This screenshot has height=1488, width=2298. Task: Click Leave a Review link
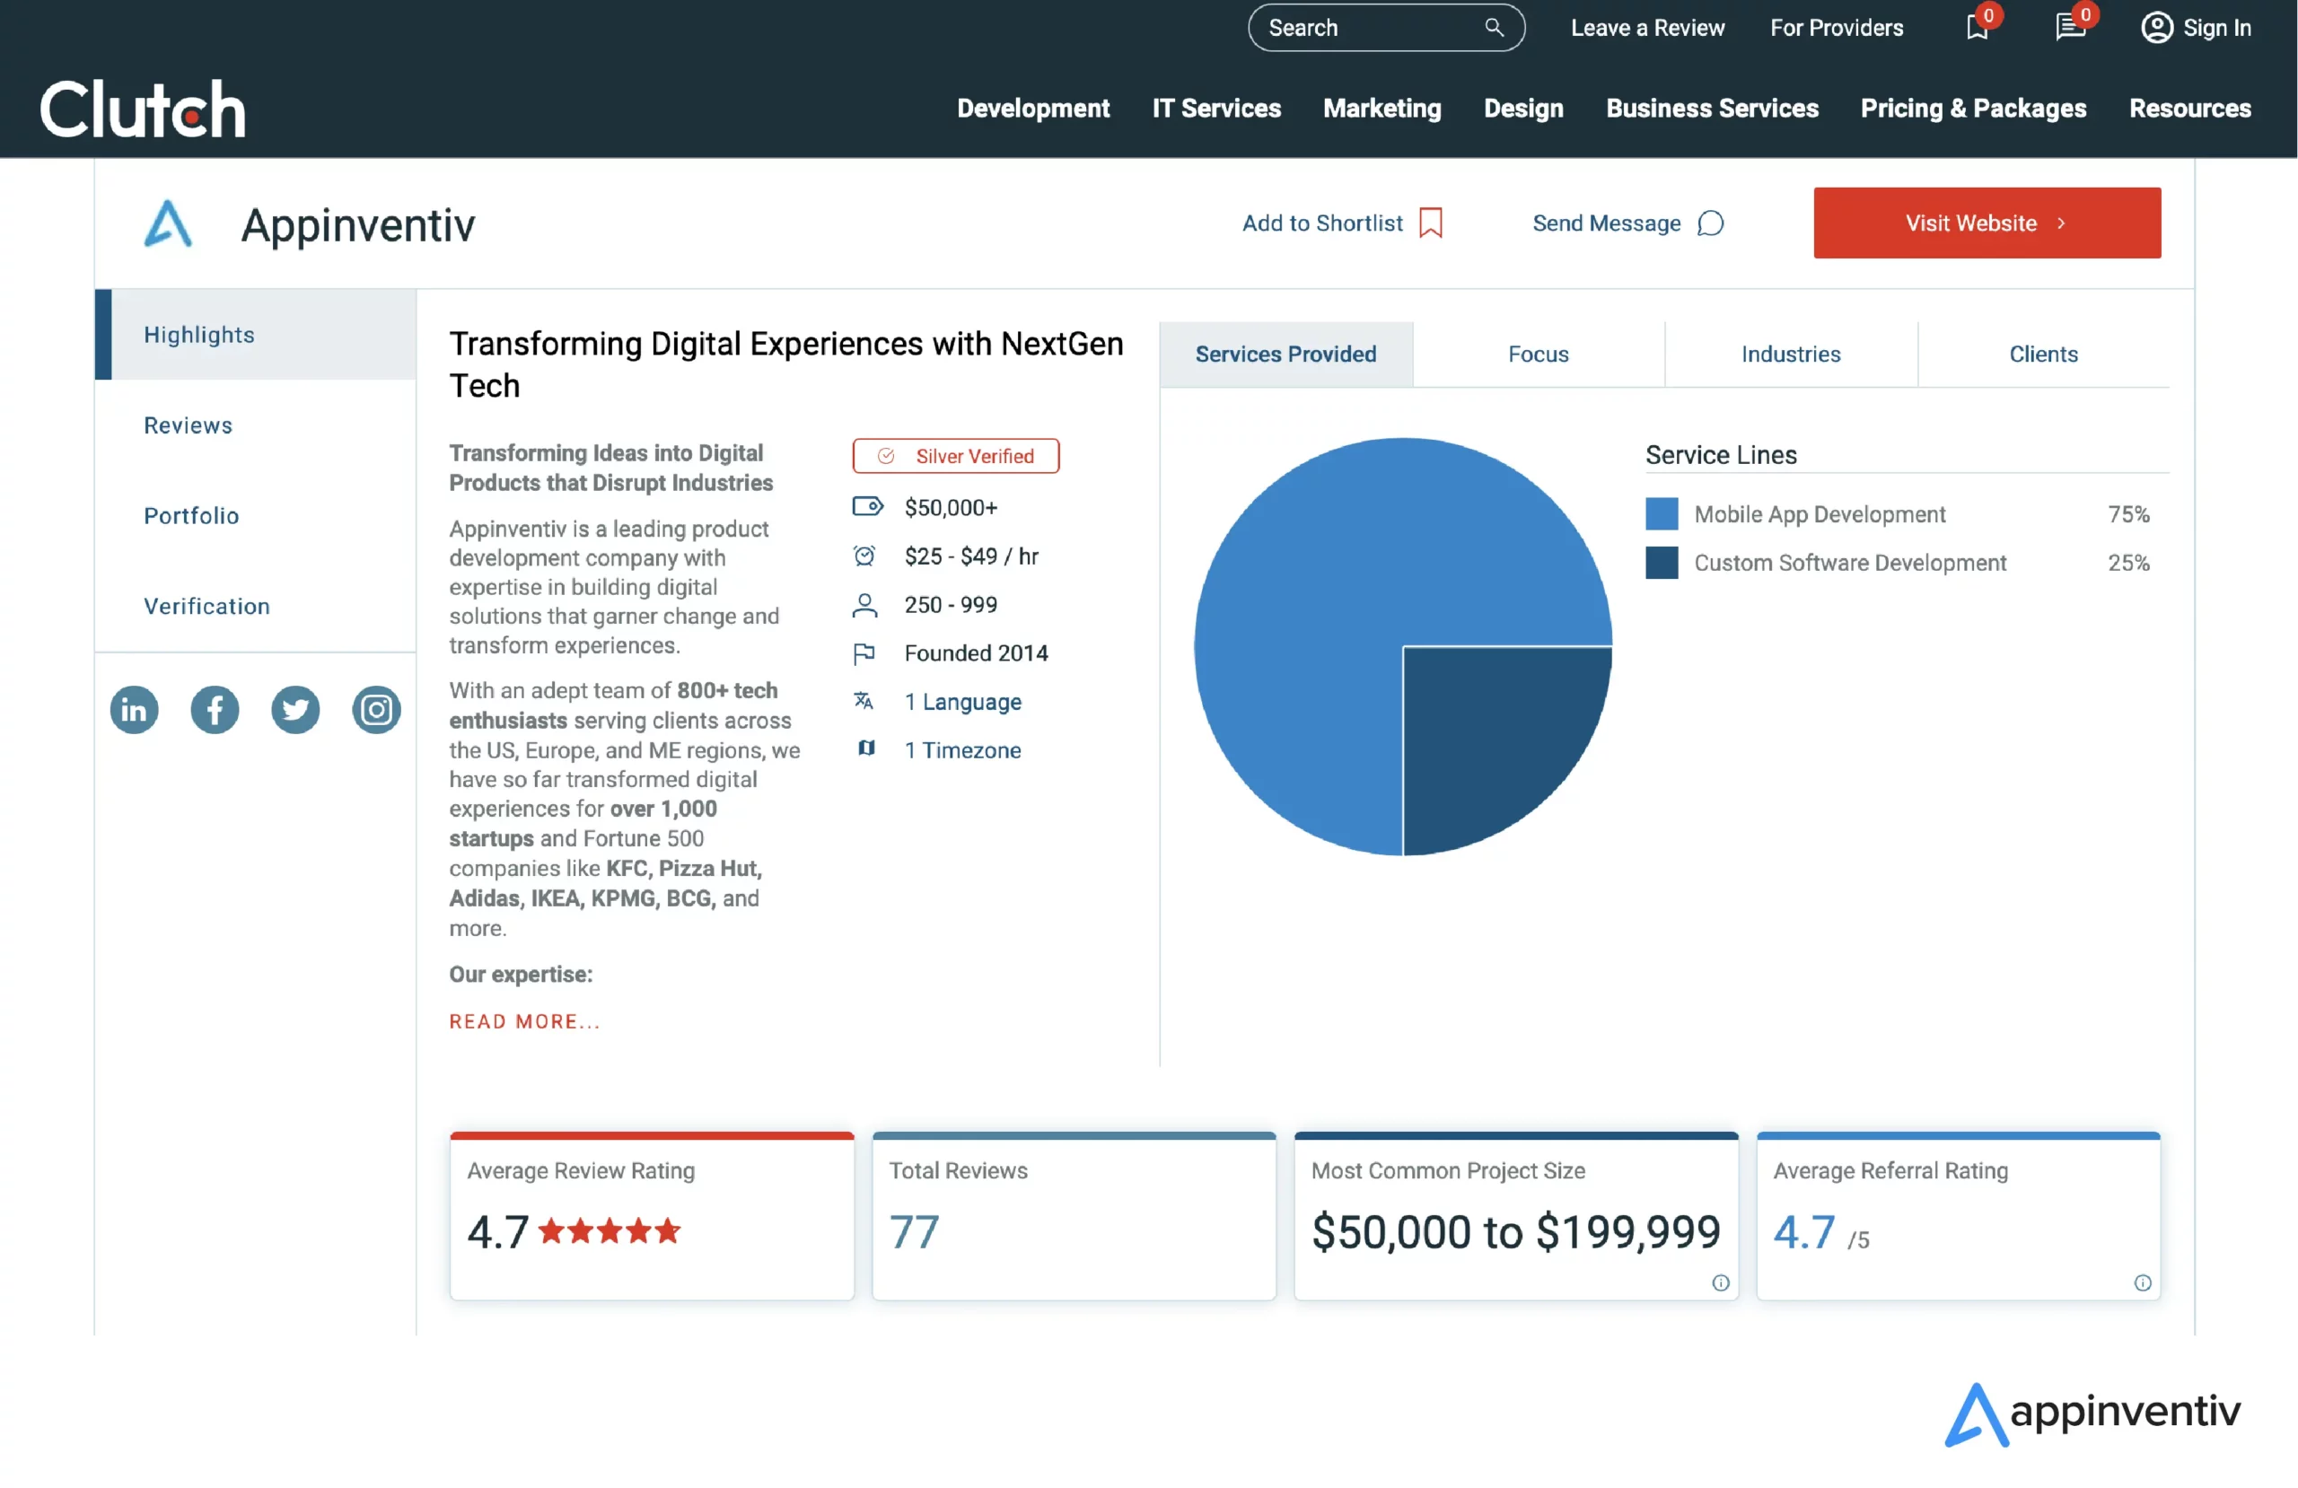1647,27
